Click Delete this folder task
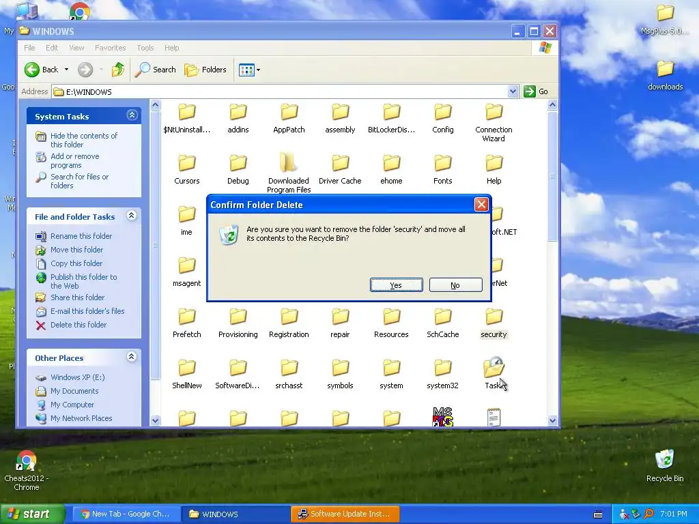 (x=79, y=325)
